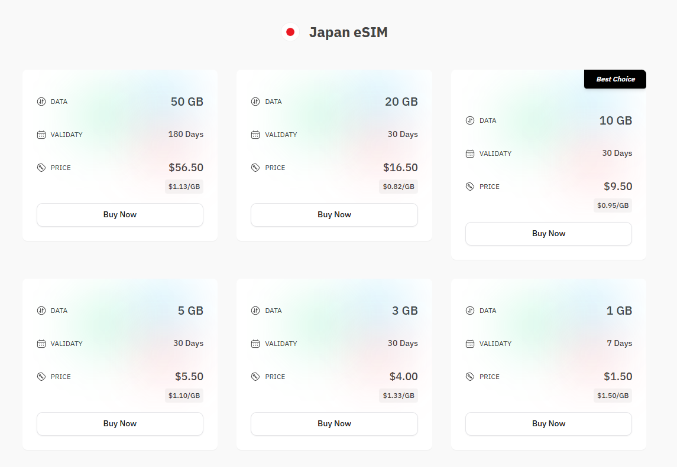
Task: Click the calendar icon on 5 GB card
Action: [x=41, y=344]
